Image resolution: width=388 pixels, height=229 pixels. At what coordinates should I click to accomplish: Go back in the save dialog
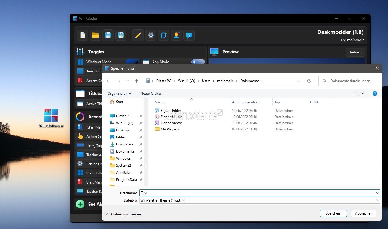(108, 81)
